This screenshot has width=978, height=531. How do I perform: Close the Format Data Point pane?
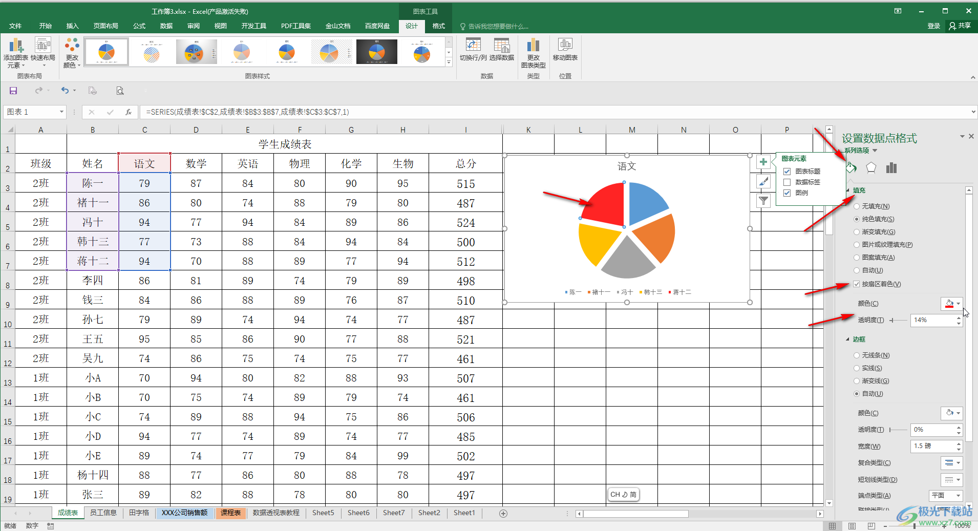pos(971,136)
